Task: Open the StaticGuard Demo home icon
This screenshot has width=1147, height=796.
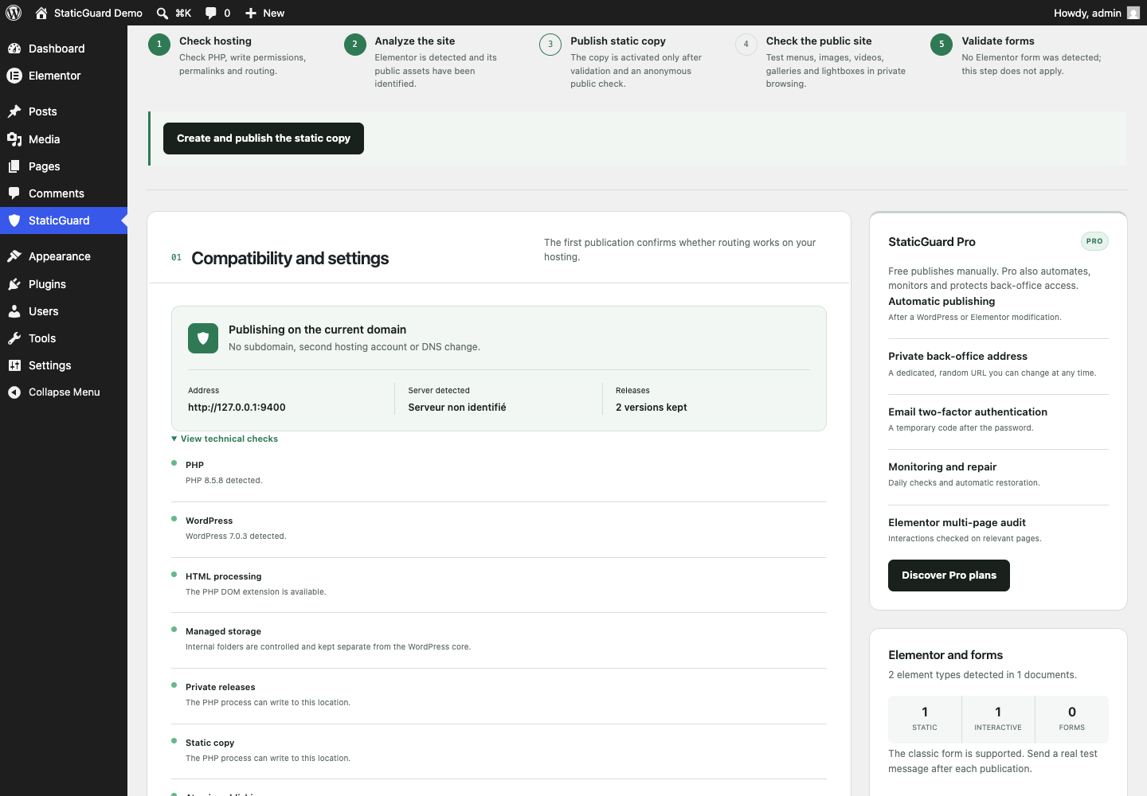Action: (41, 13)
